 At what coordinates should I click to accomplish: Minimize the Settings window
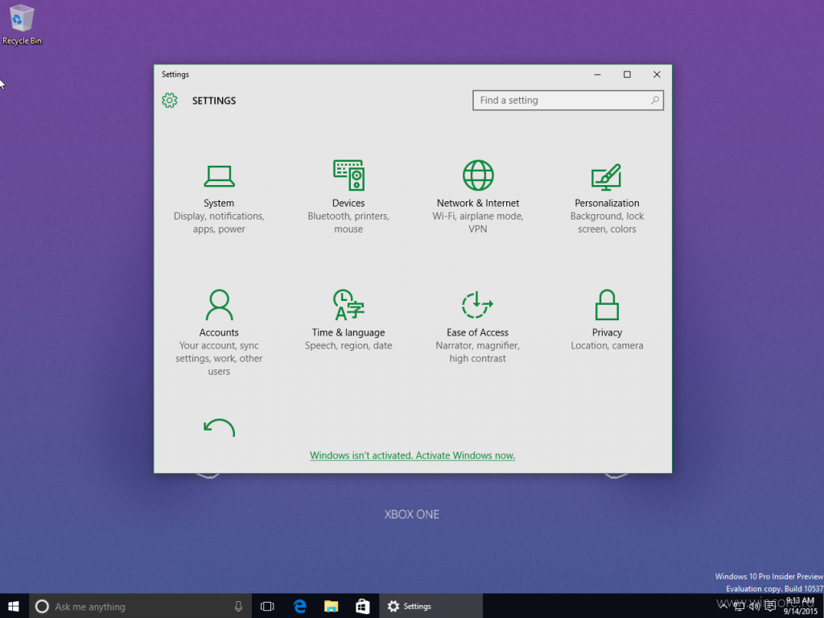tap(597, 75)
